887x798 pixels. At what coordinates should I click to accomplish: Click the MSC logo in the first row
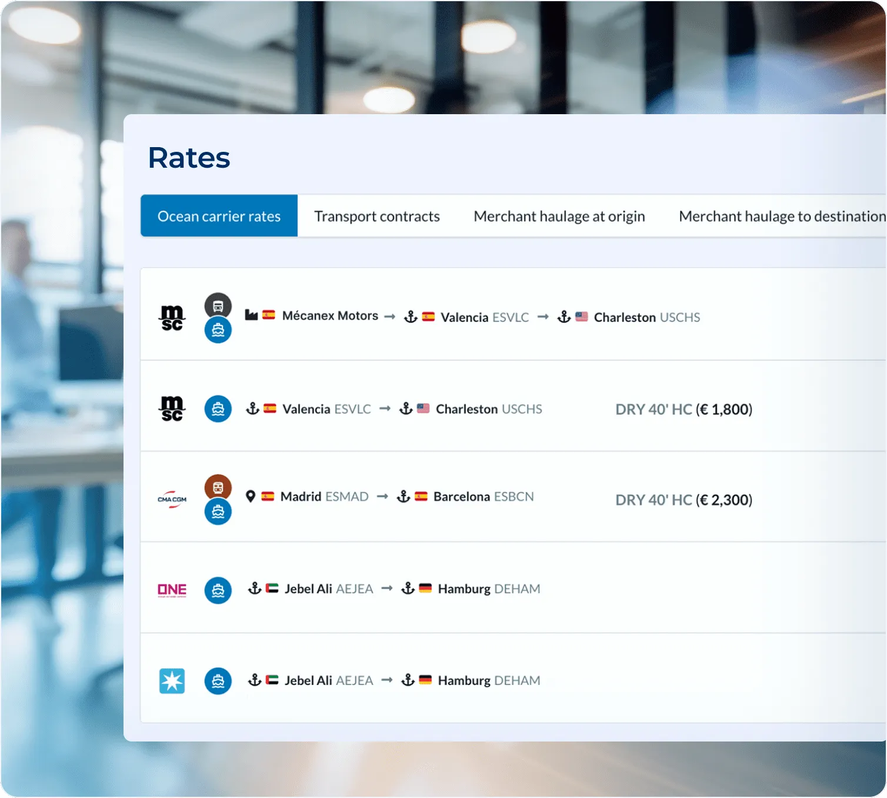click(172, 318)
